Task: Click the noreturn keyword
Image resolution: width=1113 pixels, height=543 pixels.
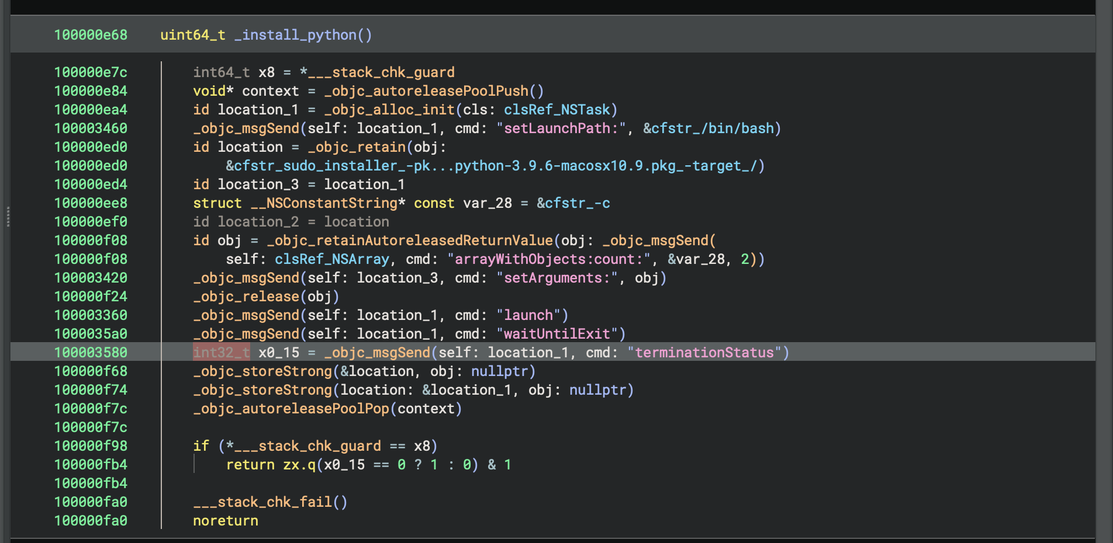Action: (226, 521)
